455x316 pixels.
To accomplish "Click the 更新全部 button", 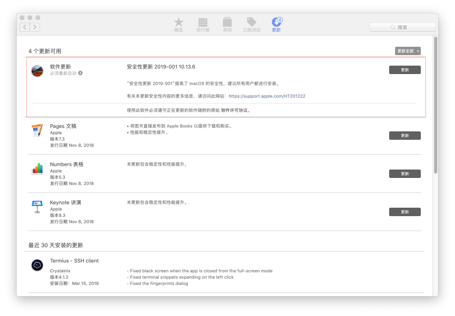I will (x=405, y=51).
